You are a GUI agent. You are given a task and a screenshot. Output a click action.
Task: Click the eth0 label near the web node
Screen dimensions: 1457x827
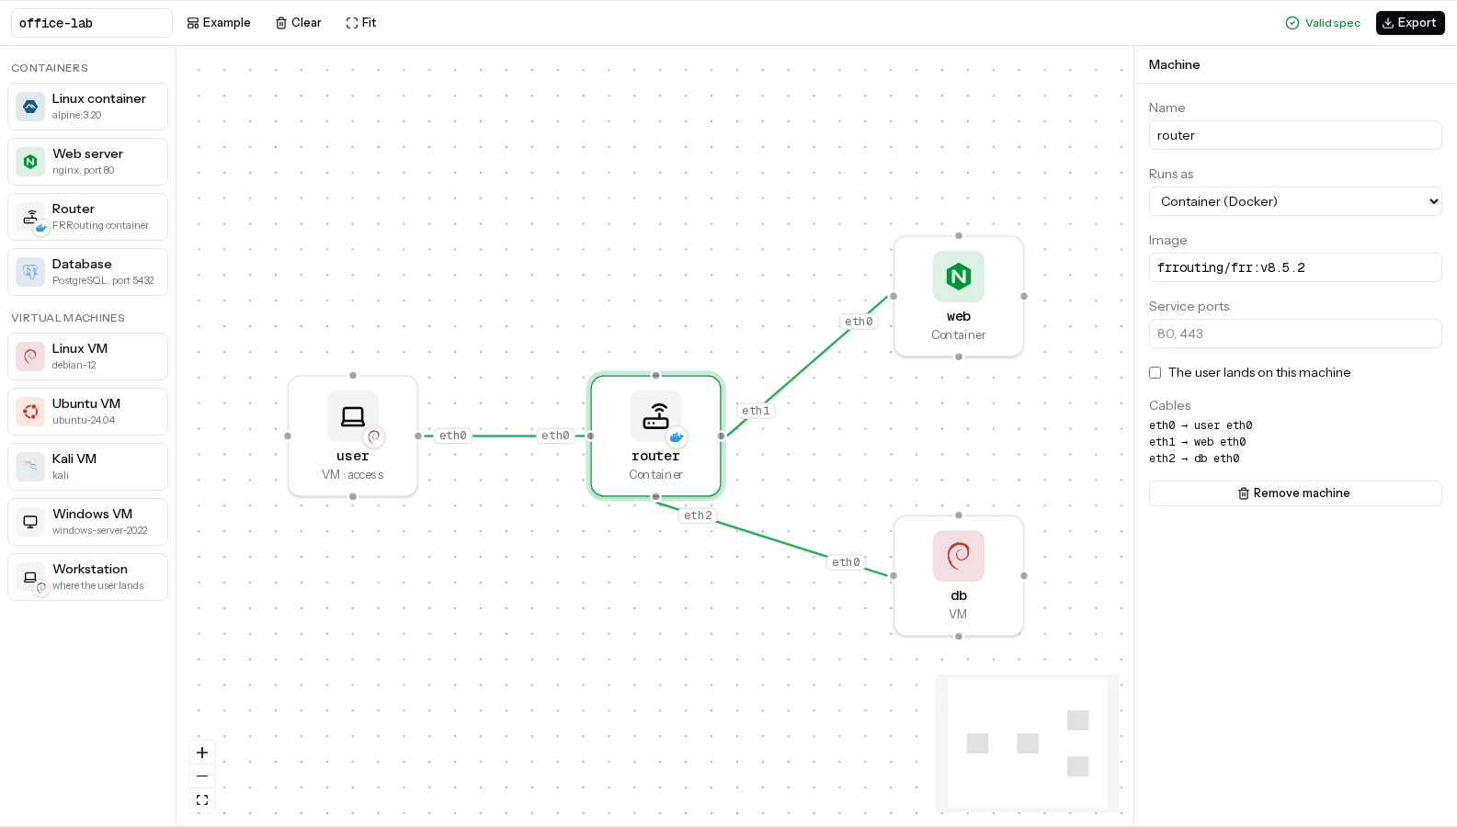859,322
